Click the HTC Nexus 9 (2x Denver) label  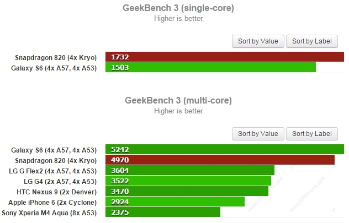click(57, 191)
